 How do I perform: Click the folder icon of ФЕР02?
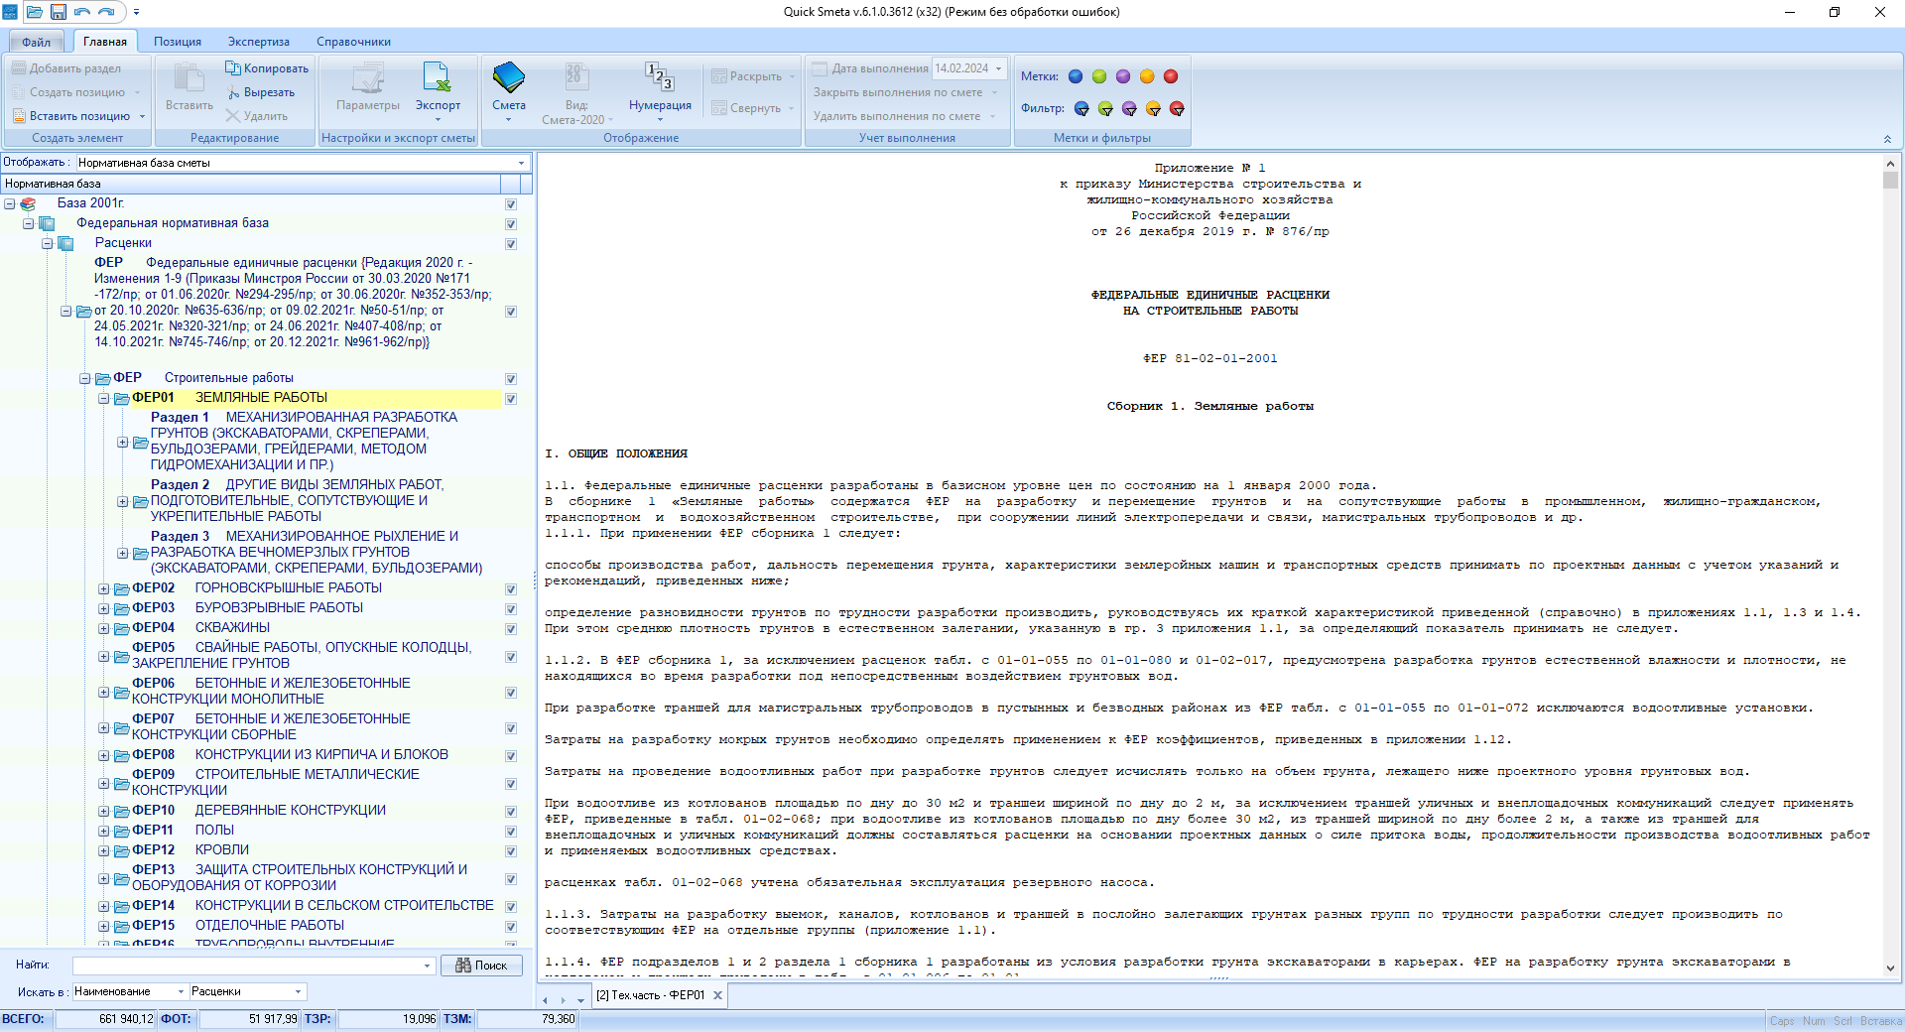coord(122,588)
